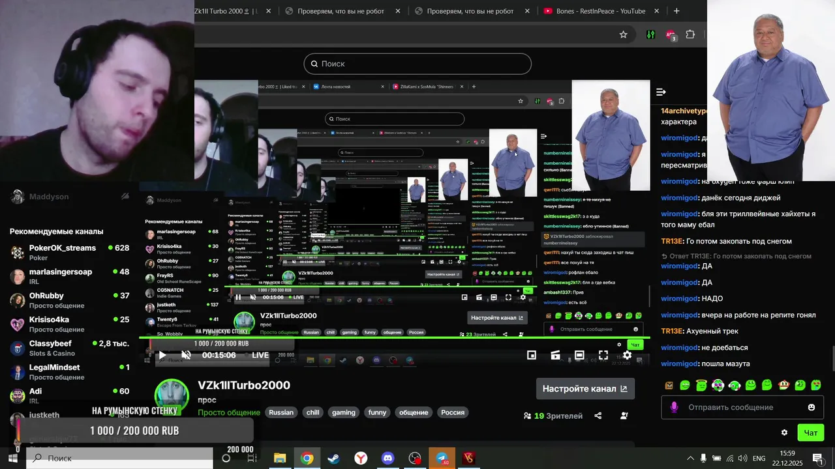This screenshot has width=835, height=469.
Task: Open LegalMindset recommended channel
Action: point(69,372)
